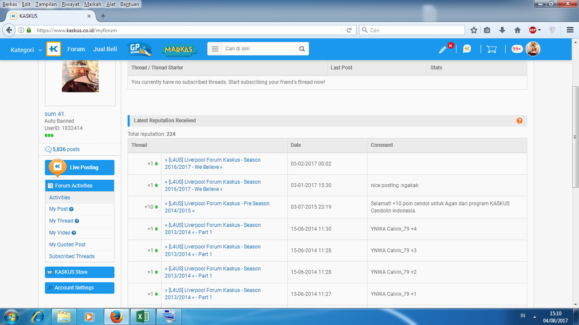Click the help icon next to My Video
This screenshot has width=579, height=325.
(74, 233)
